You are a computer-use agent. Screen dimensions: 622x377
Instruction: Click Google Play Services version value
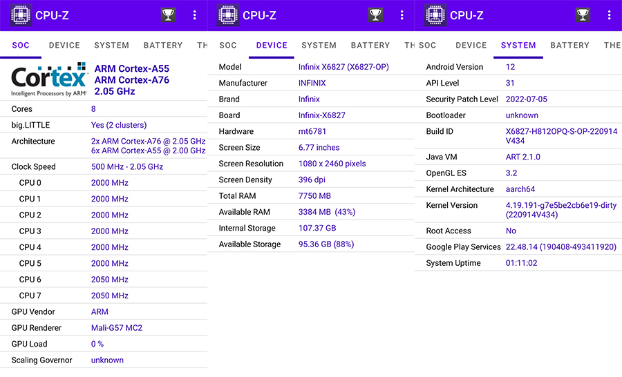561,247
